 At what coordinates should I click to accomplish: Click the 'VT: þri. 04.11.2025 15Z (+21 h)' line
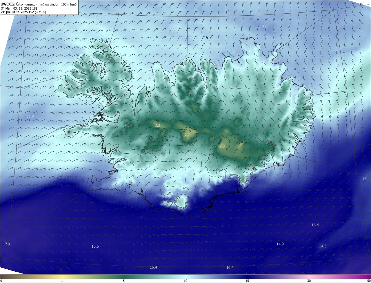click(23, 12)
